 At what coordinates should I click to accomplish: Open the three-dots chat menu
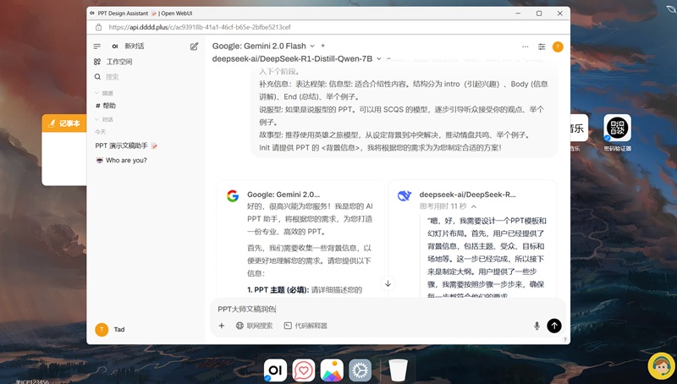pyautogui.click(x=524, y=47)
